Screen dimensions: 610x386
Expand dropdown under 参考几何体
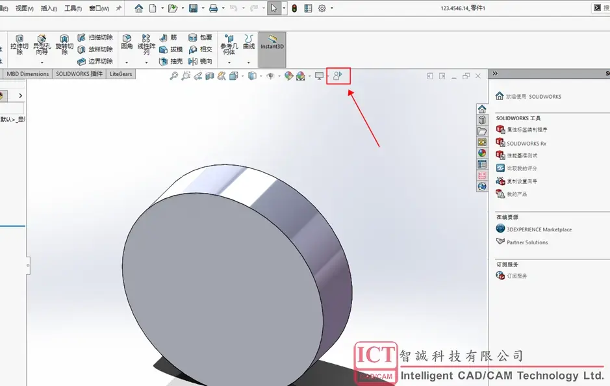click(229, 62)
